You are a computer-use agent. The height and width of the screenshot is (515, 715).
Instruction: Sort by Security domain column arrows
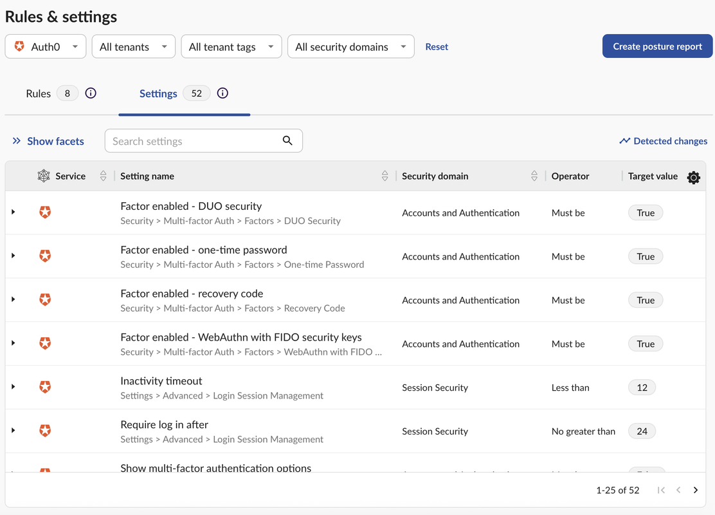pyautogui.click(x=534, y=176)
